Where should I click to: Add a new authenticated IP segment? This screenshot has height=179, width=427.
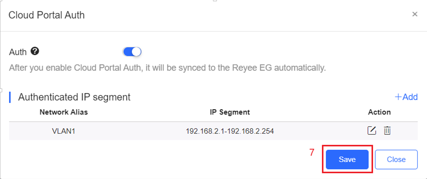pos(406,97)
